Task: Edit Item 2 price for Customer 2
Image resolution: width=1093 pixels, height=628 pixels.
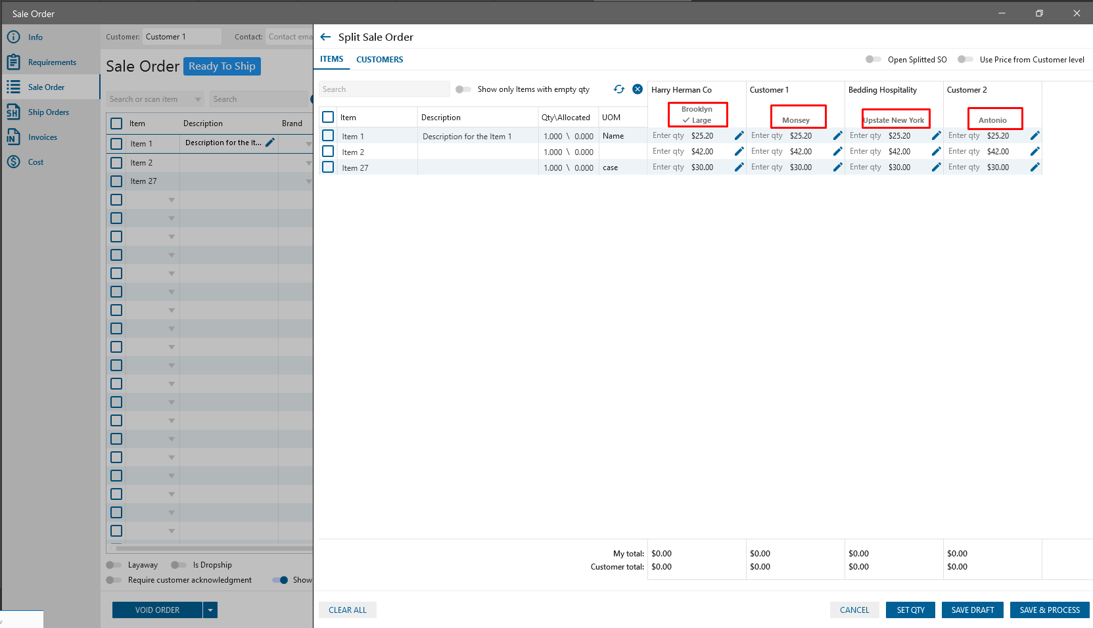Action: point(1035,151)
